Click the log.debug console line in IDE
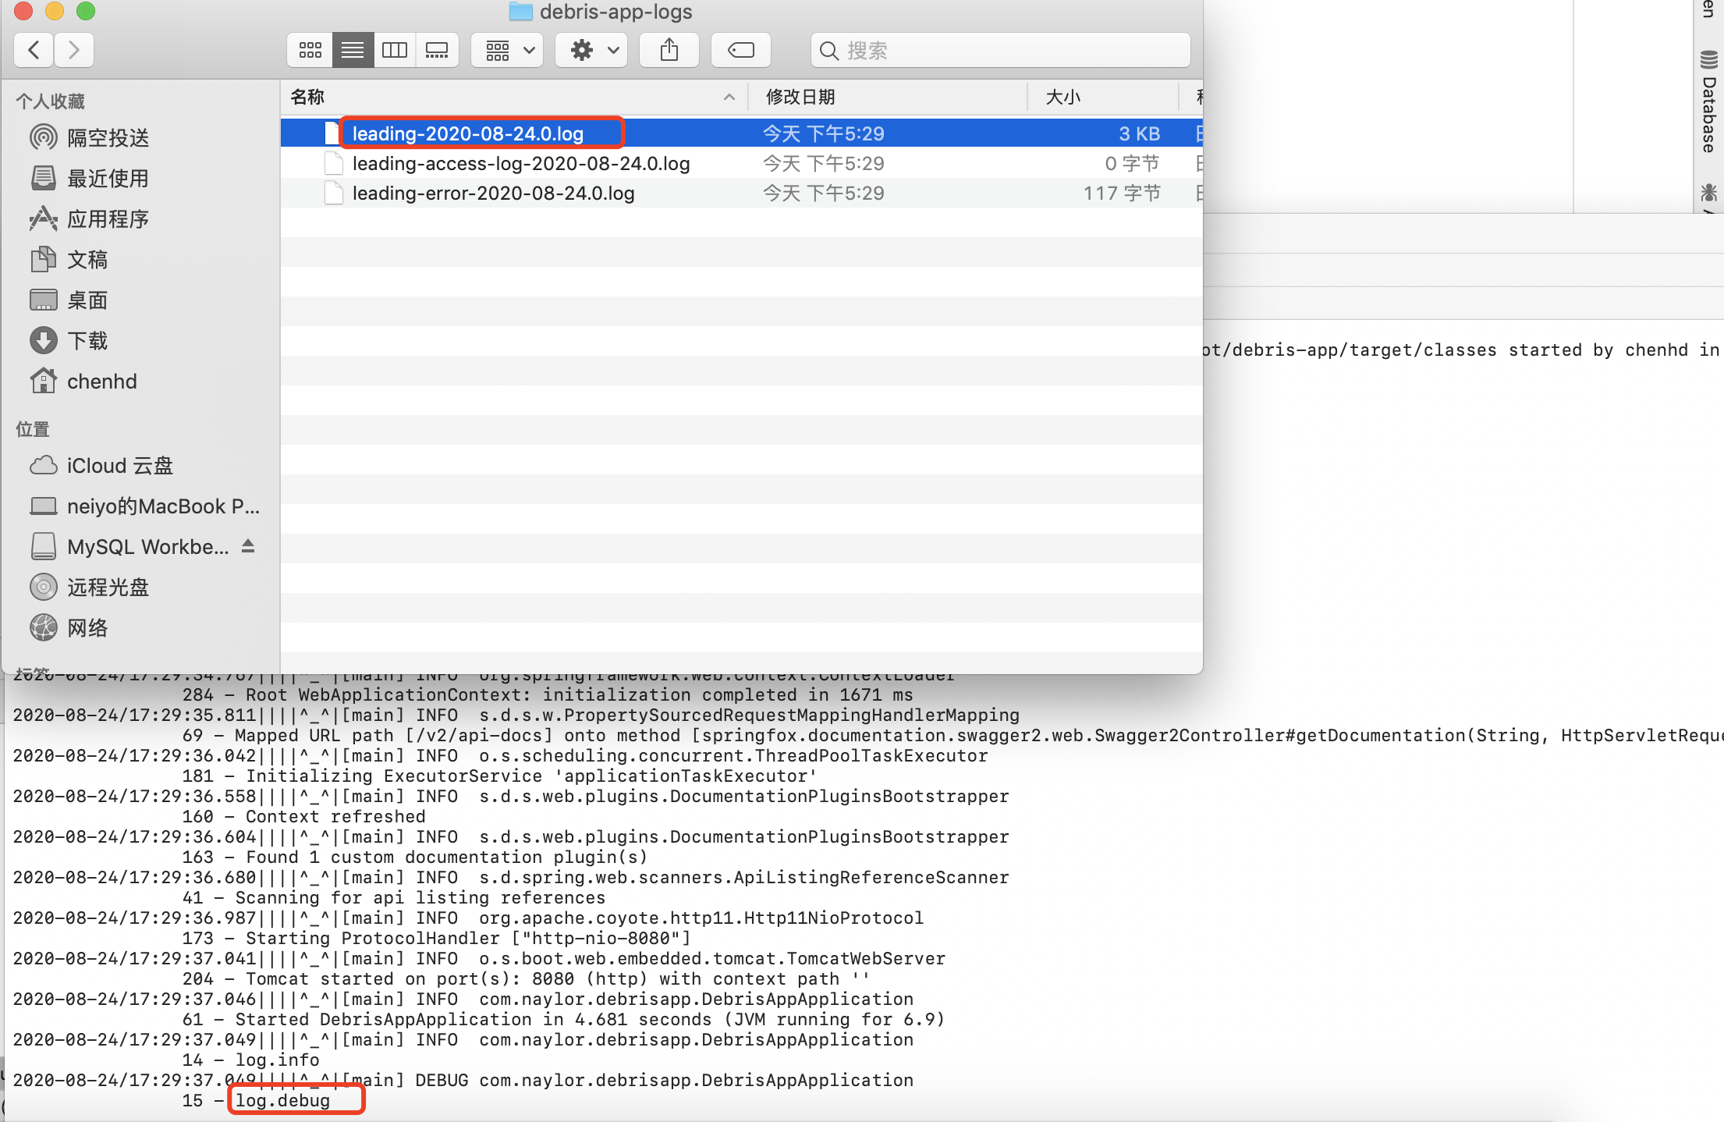The height and width of the screenshot is (1122, 1724). pyautogui.click(x=283, y=1100)
